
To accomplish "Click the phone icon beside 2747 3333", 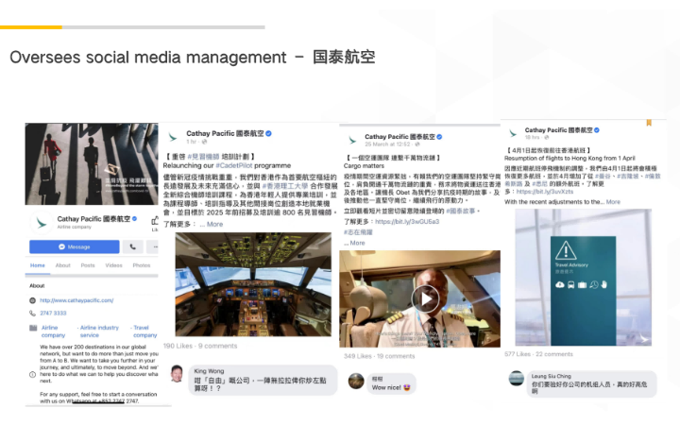I will 32,314.
